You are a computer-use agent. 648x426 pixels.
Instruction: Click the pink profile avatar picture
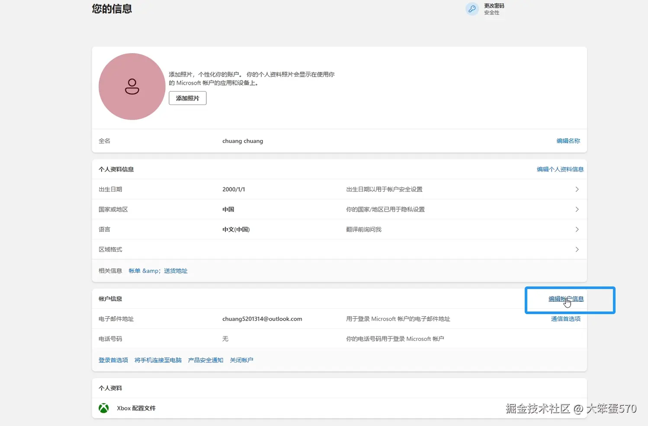(x=132, y=86)
